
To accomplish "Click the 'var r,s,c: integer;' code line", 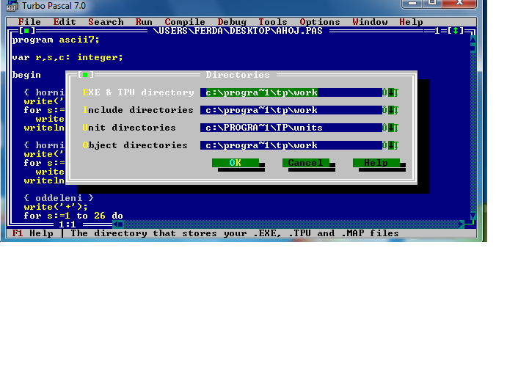I will (x=68, y=57).
